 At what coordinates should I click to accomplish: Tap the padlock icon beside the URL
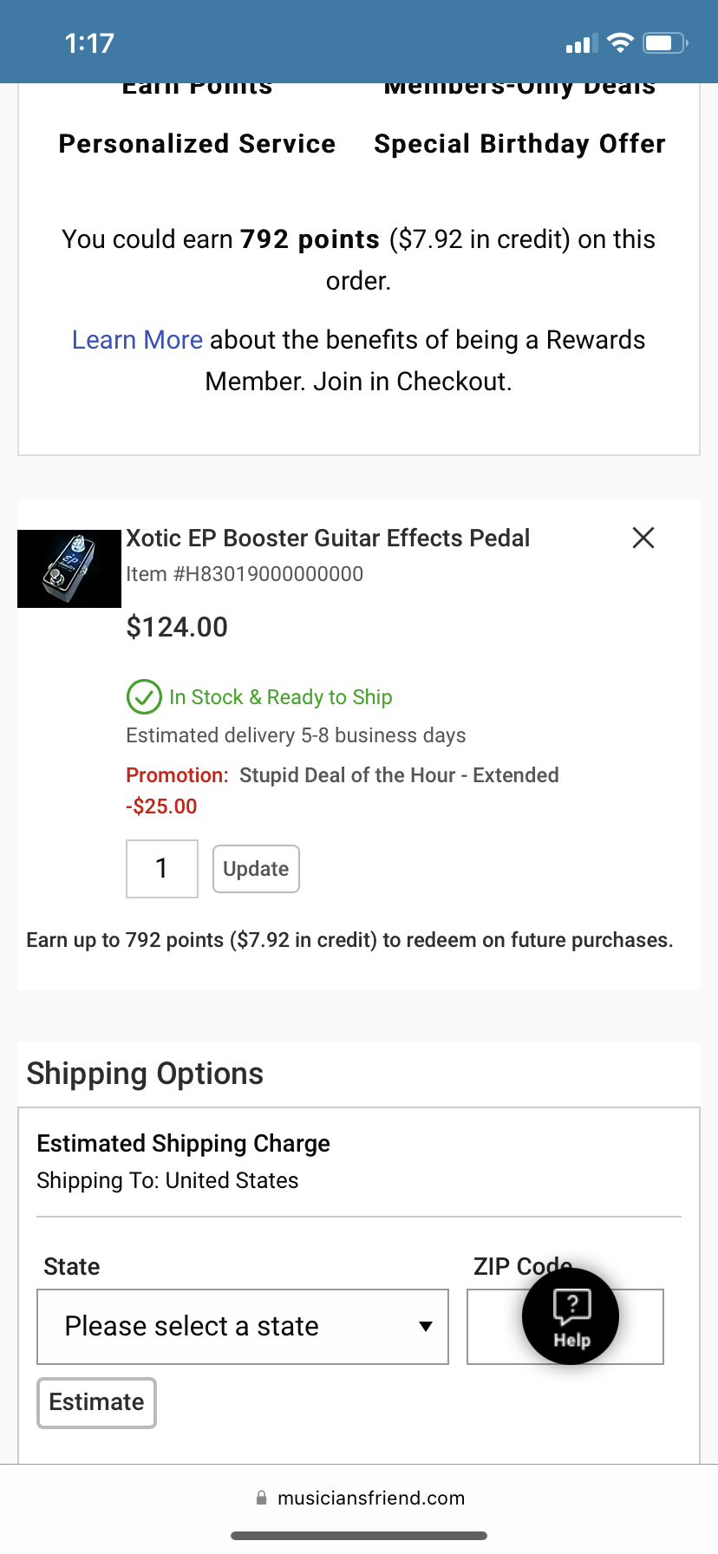(x=261, y=1498)
